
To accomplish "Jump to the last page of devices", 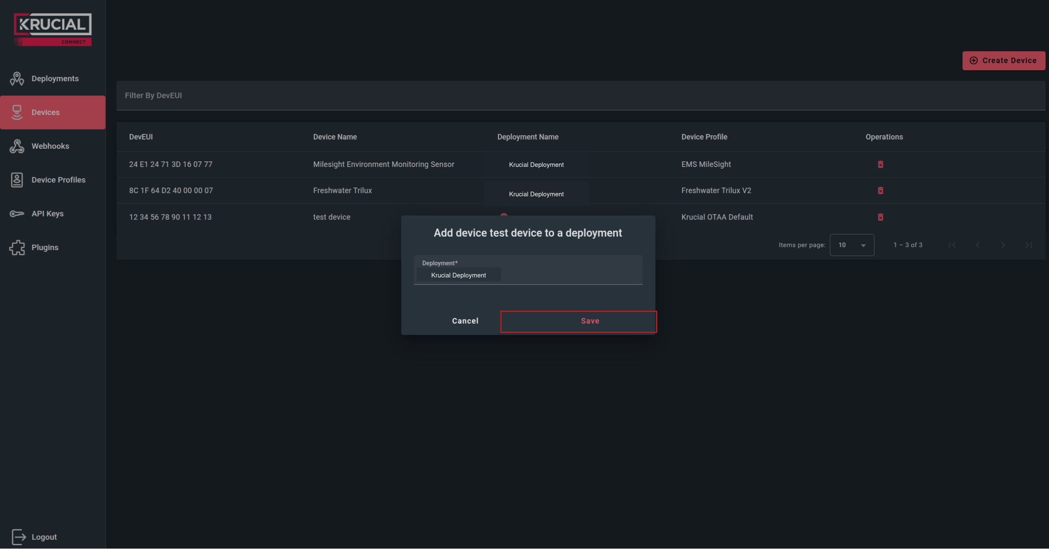I will point(1029,245).
